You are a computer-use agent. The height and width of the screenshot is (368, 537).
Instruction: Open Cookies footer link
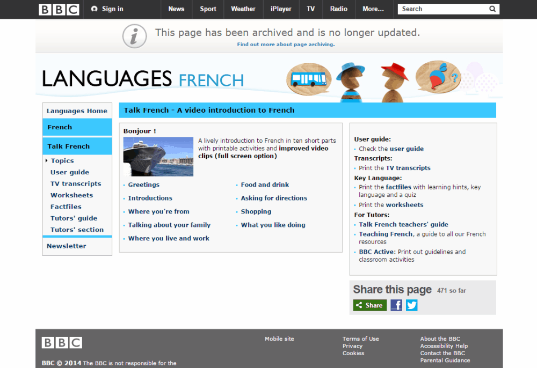click(x=353, y=353)
